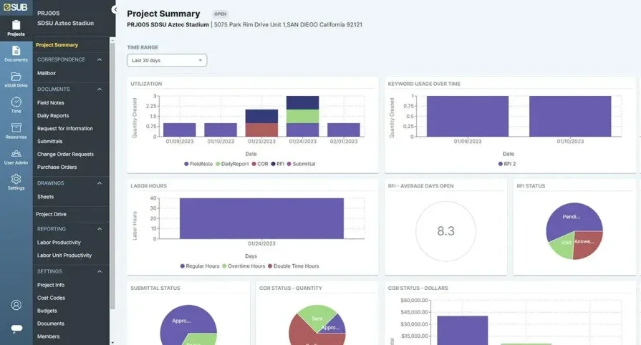Open Budgets
The width and height of the screenshot is (641, 345).
coord(47,311)
